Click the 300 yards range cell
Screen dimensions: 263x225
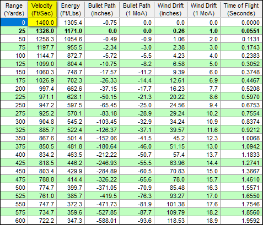coord(14,122)
